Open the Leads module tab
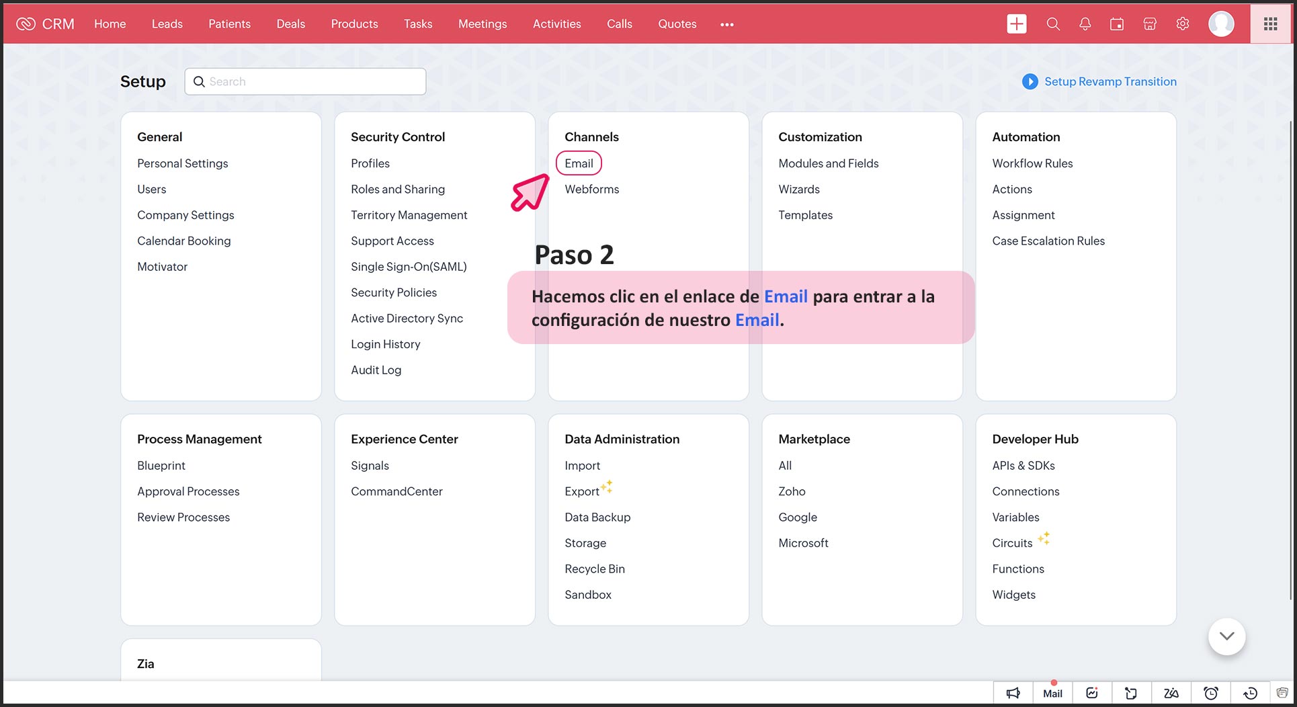Screen dimensions: 1297x707 pos(167,24)
